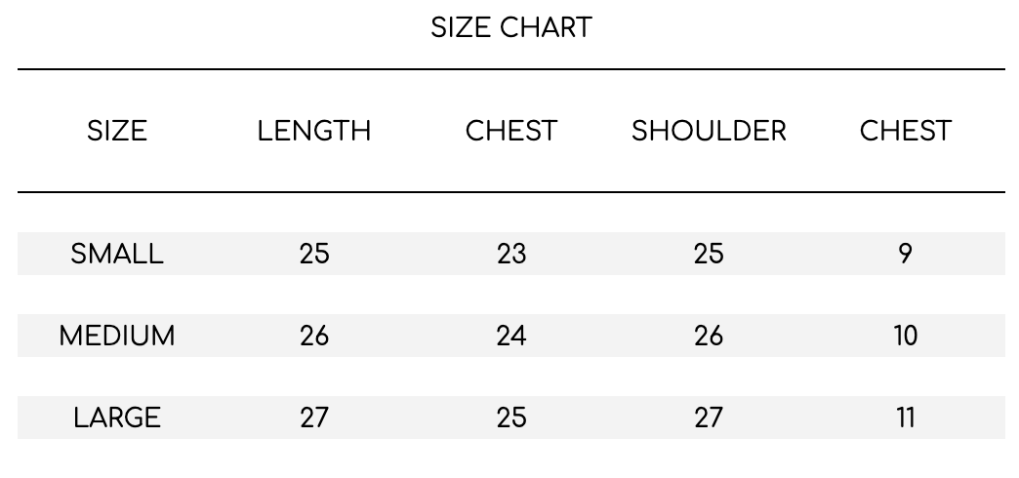Select the SMALL row label

(x=117, y=254)
